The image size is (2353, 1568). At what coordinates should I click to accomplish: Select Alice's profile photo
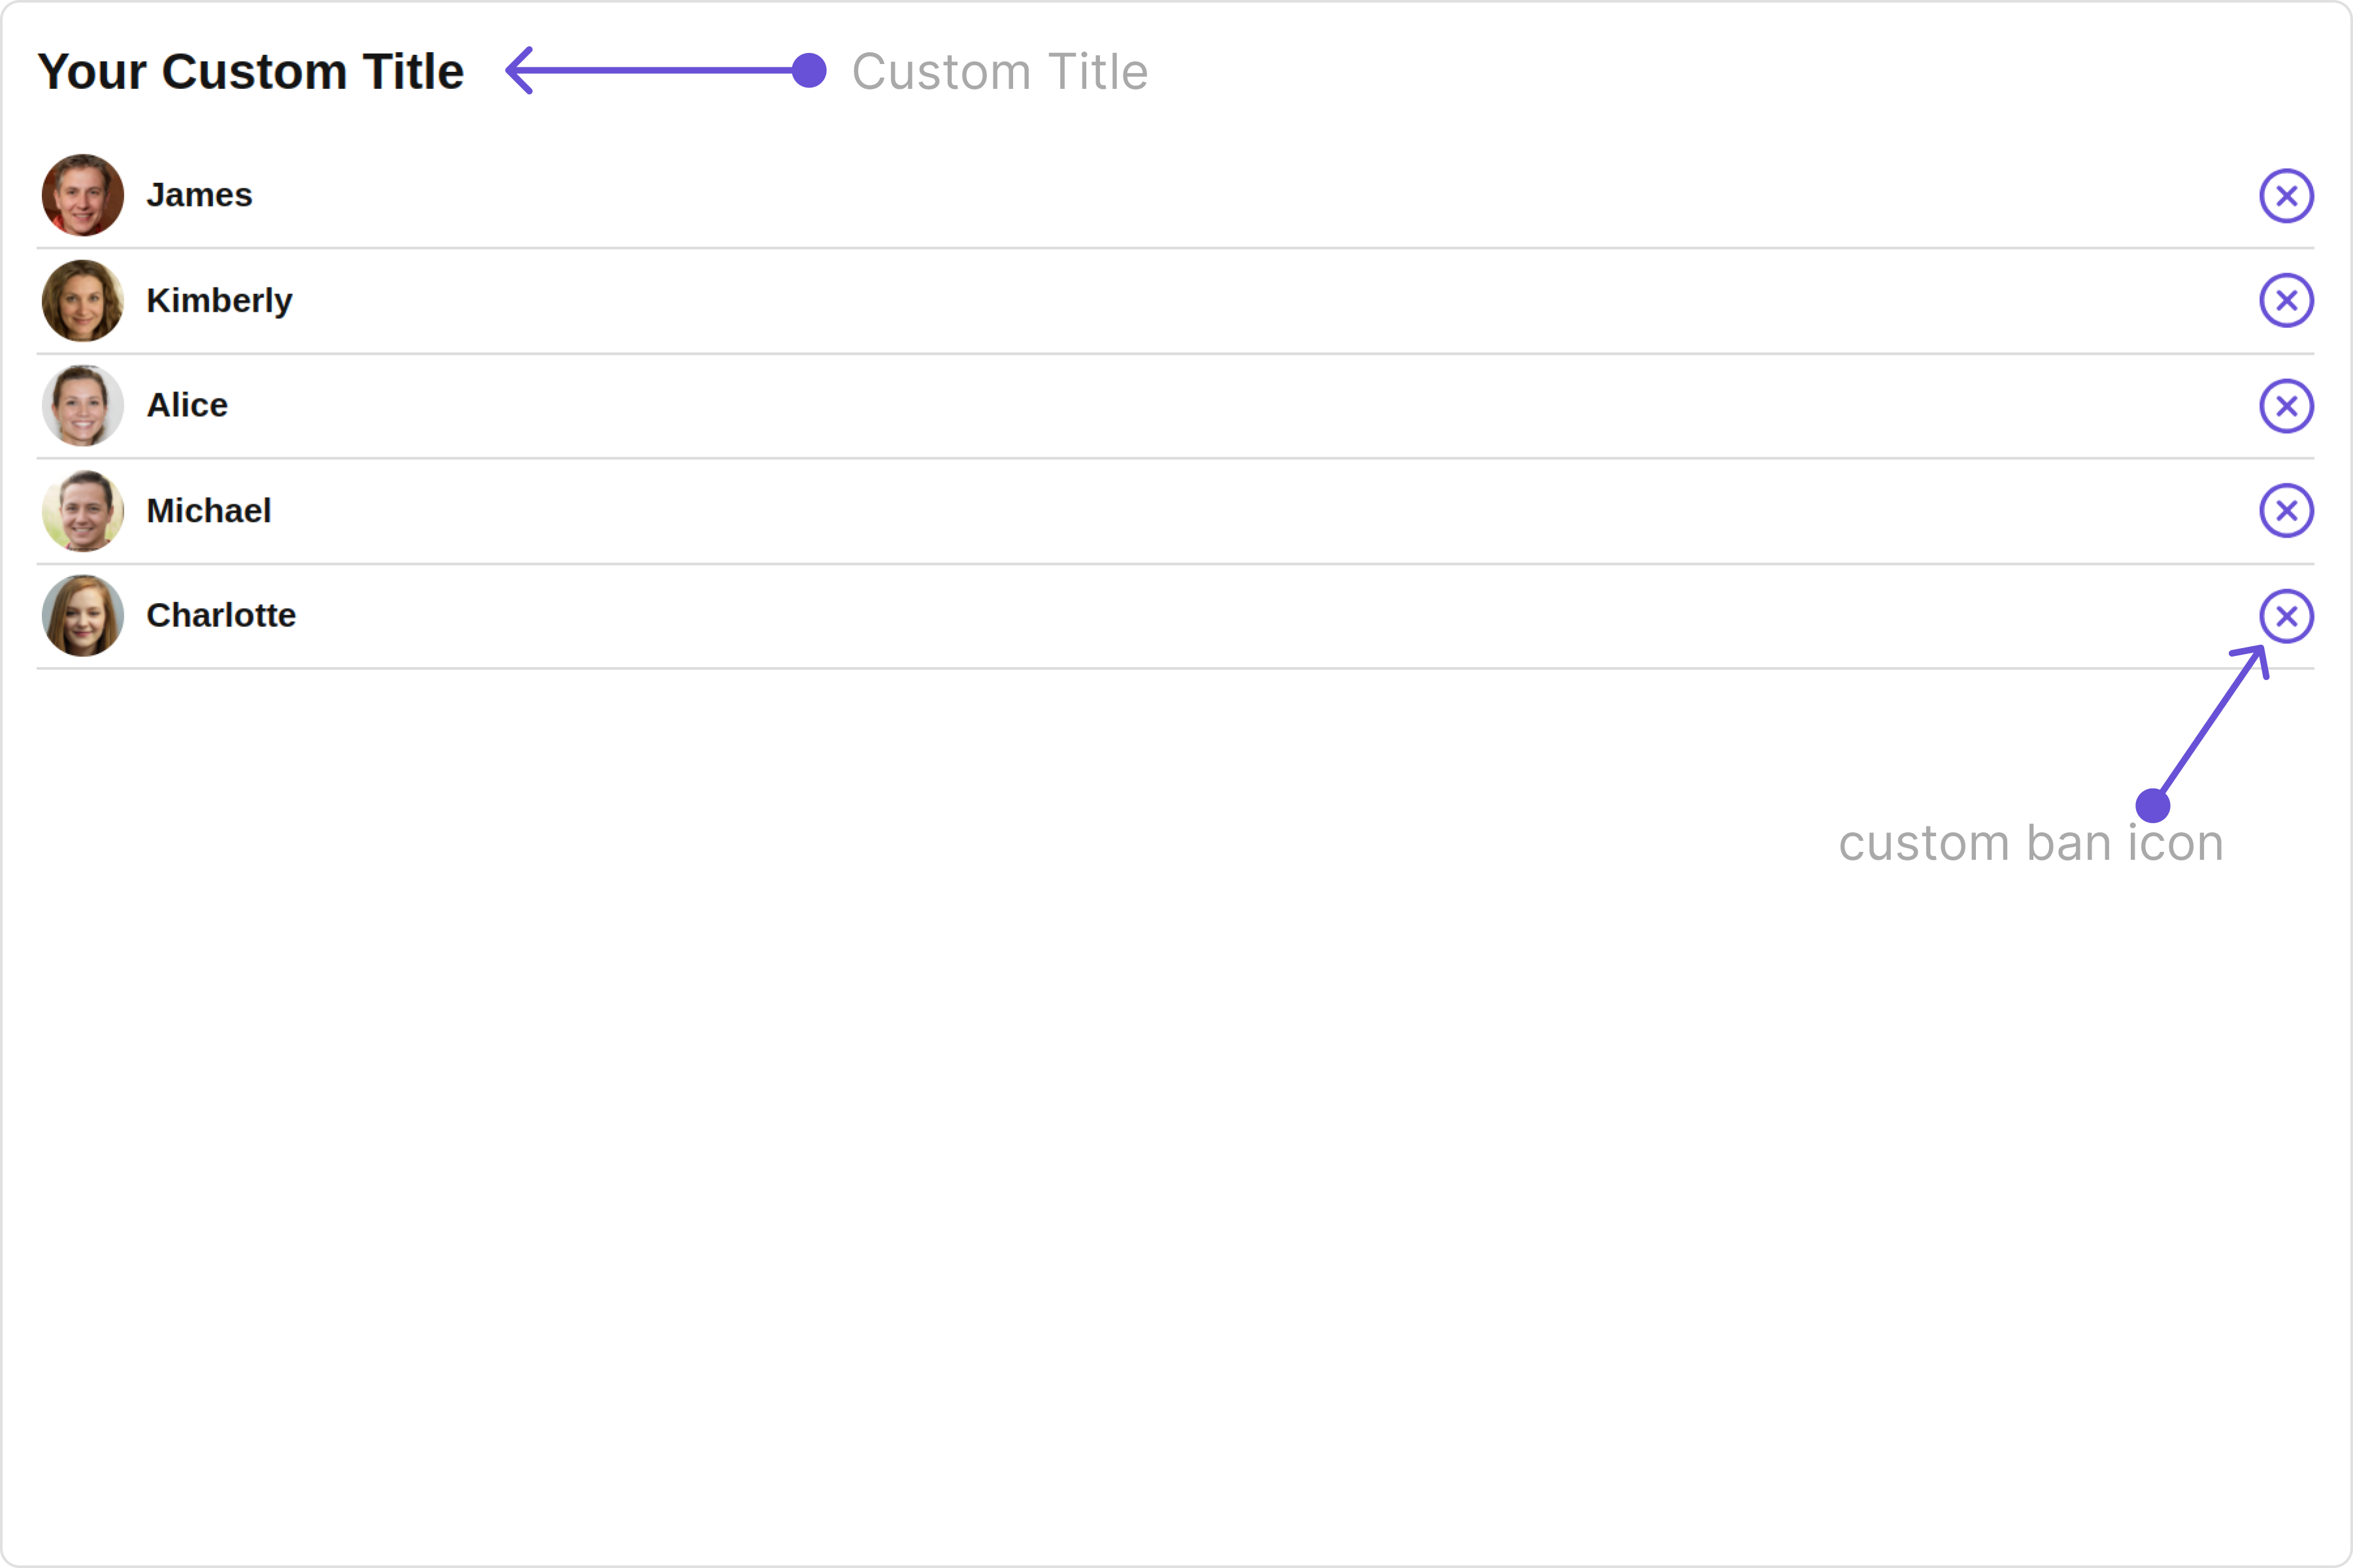pyautogui.click(x=83, y=405)
